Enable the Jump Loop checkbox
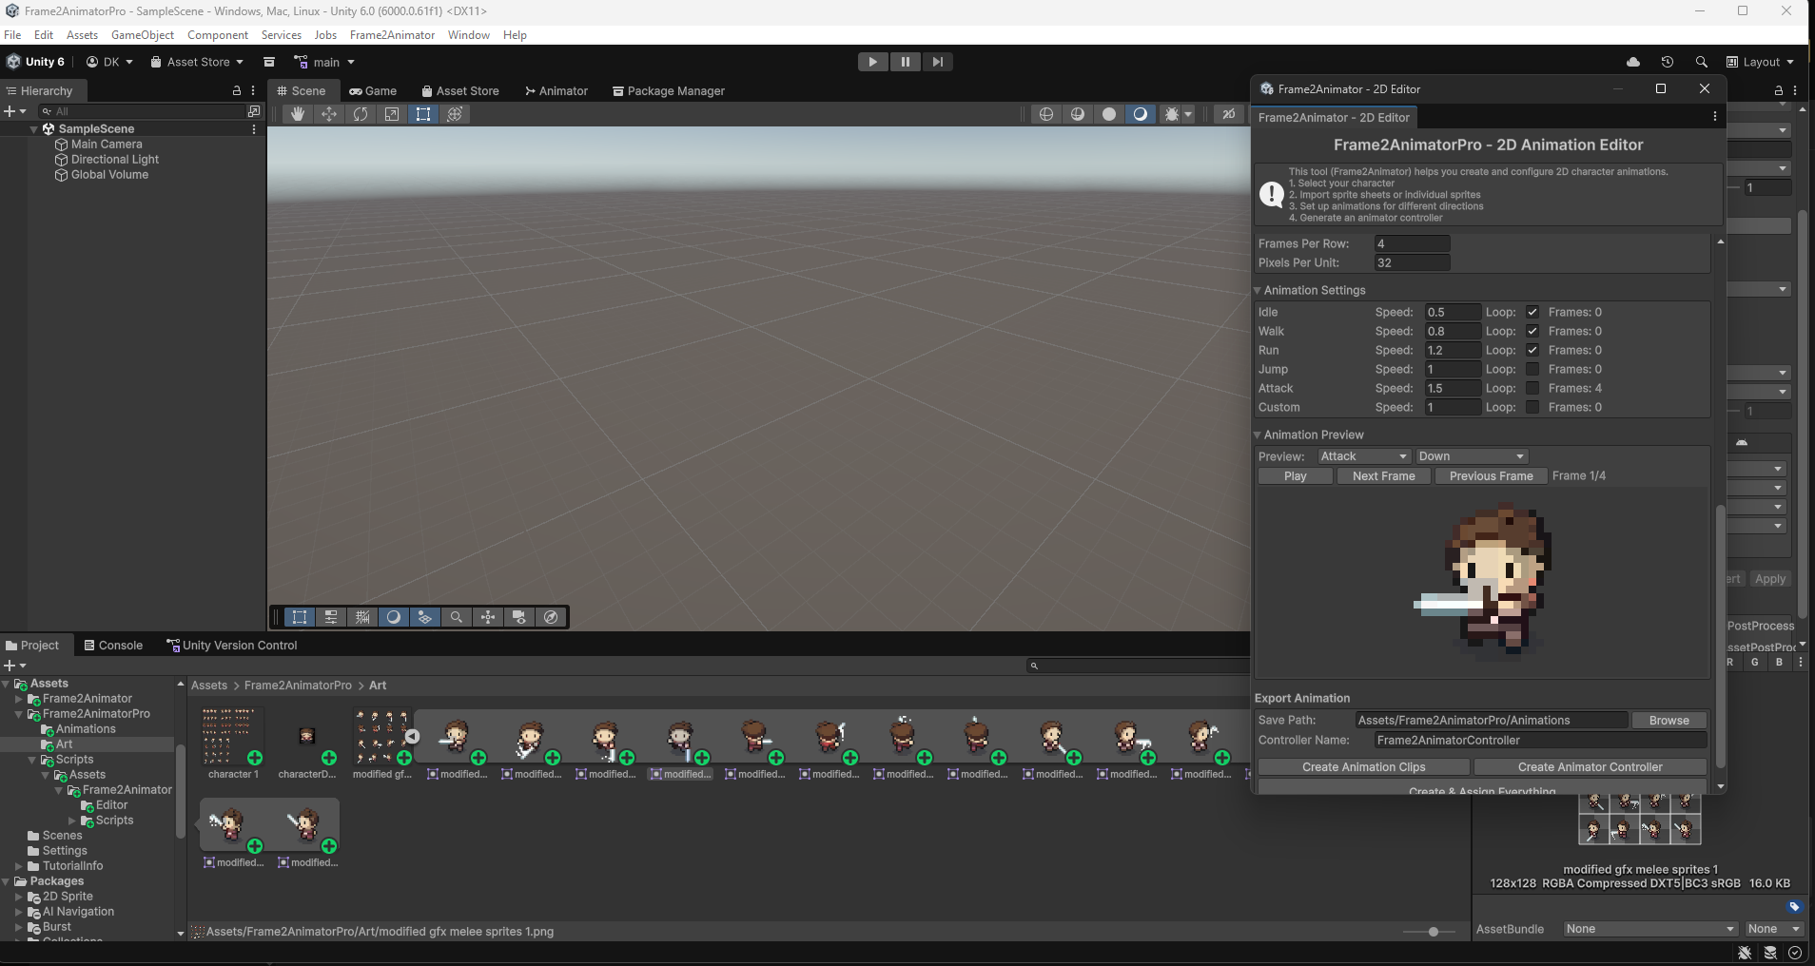The width and height of the screenshot is (1815, 966). pyautogui.click(x=1532, y=369)
